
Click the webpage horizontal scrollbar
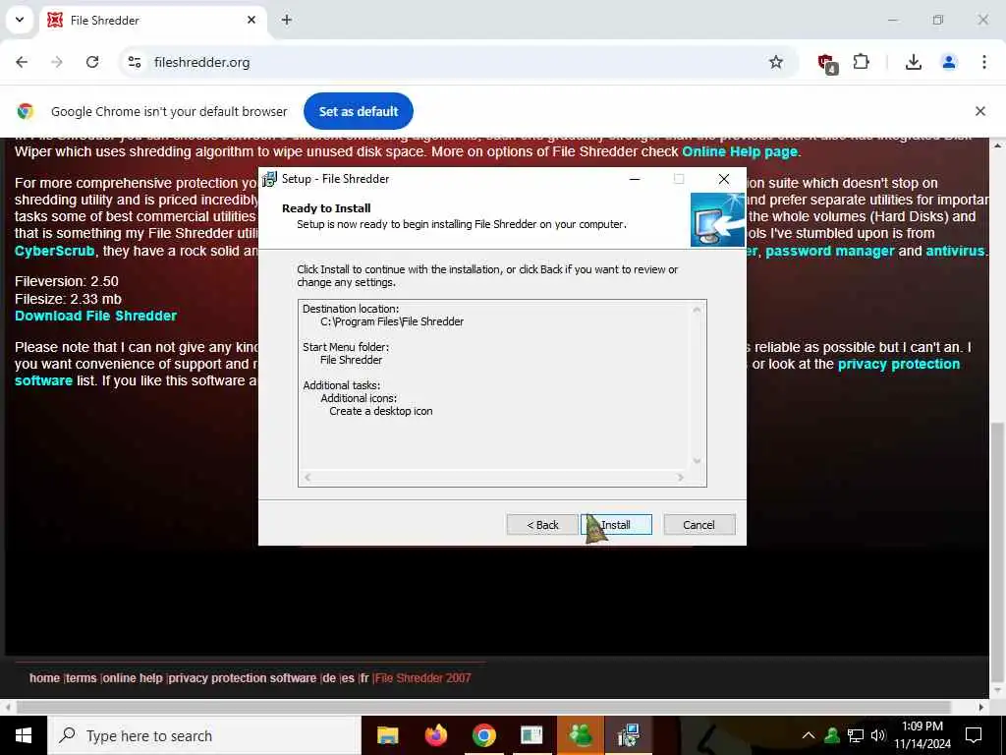(x=483, y=707)
